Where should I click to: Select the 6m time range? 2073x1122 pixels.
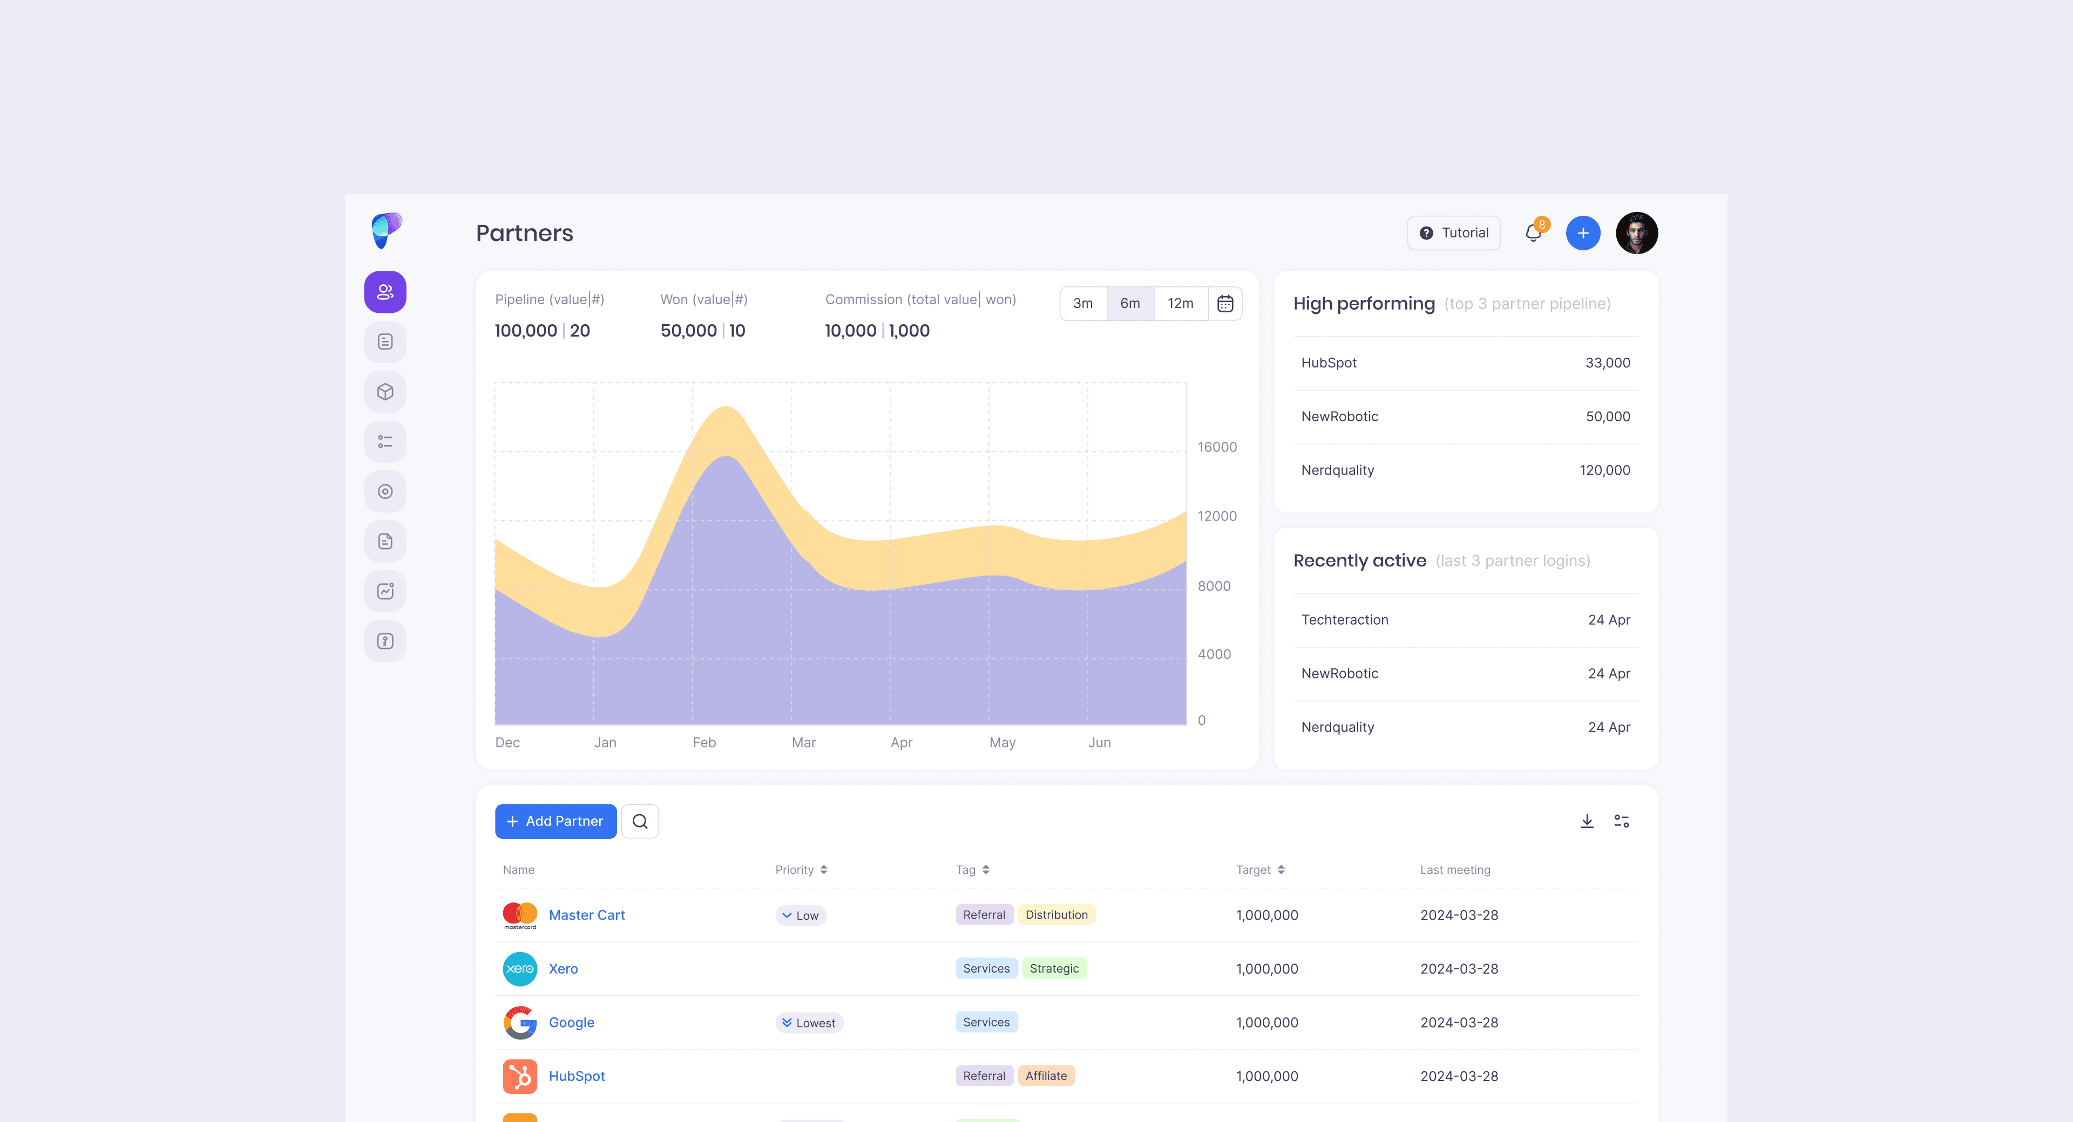[x=1130, y=303]
